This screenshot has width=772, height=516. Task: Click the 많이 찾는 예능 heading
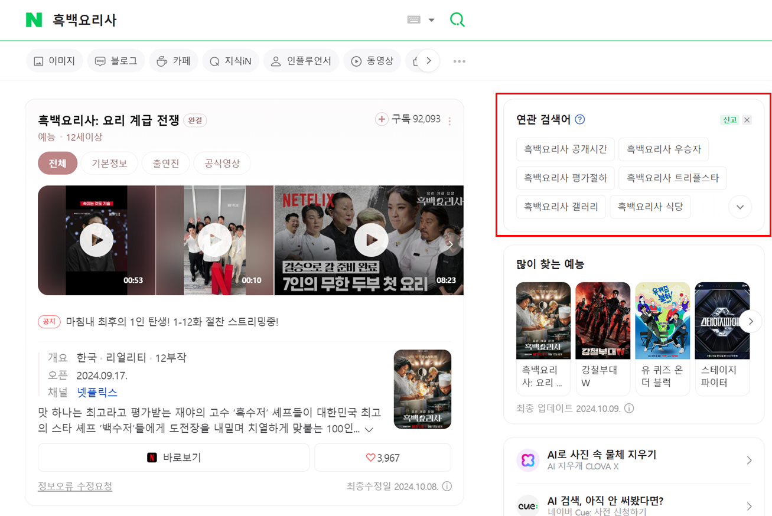pos(551,264)
